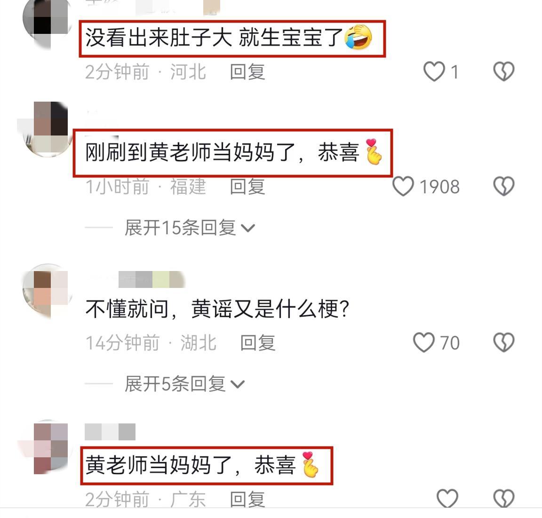Screen dimensions: 542x518
Task: Open the avatar of the Hebei commenter
Action: coord(47,21)
